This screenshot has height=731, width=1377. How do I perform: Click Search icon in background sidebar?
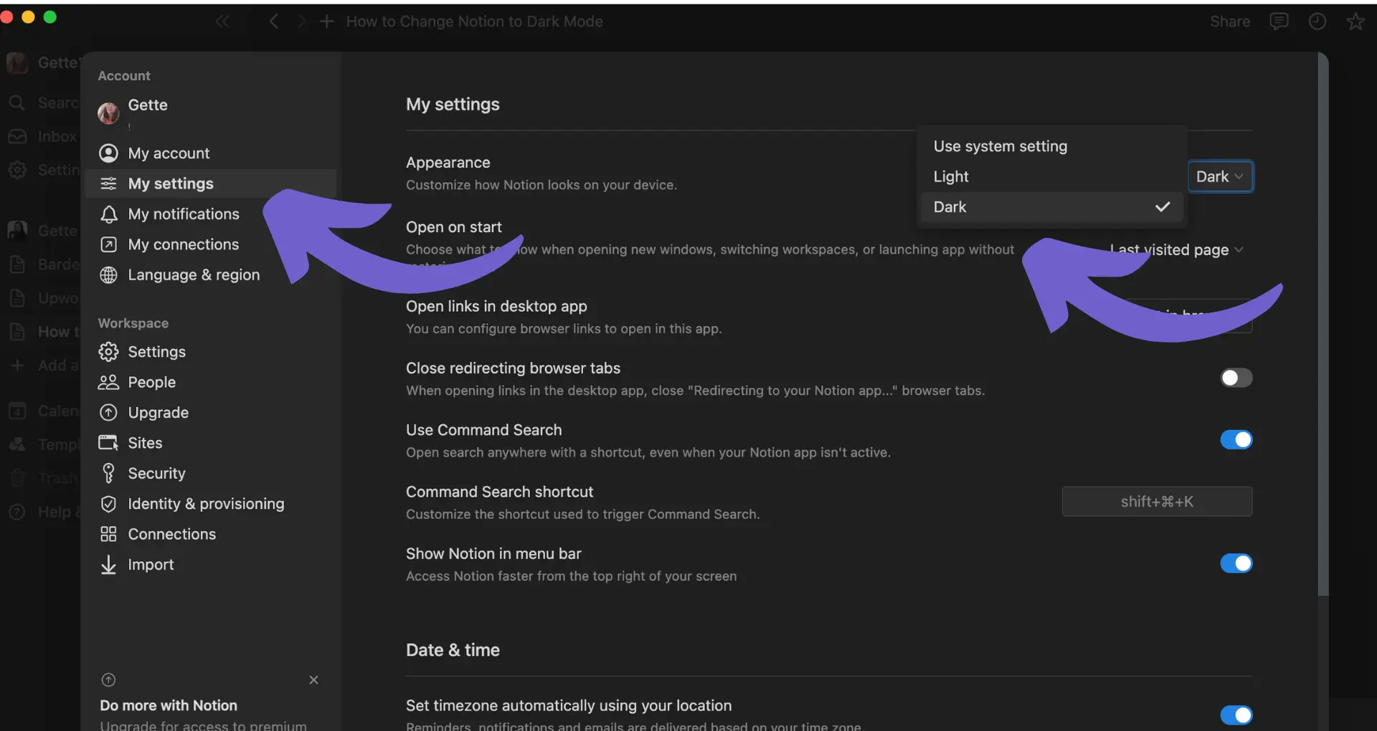click(x=17, y=102)
